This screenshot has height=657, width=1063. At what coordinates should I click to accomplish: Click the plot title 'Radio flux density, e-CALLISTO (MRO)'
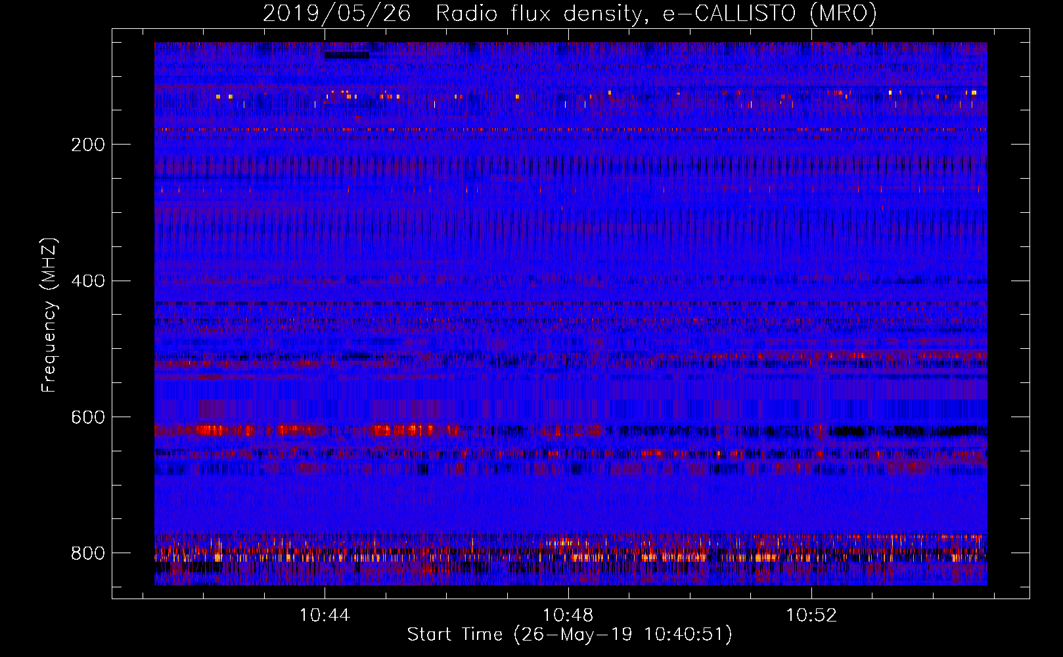click(x=656, y=14)
